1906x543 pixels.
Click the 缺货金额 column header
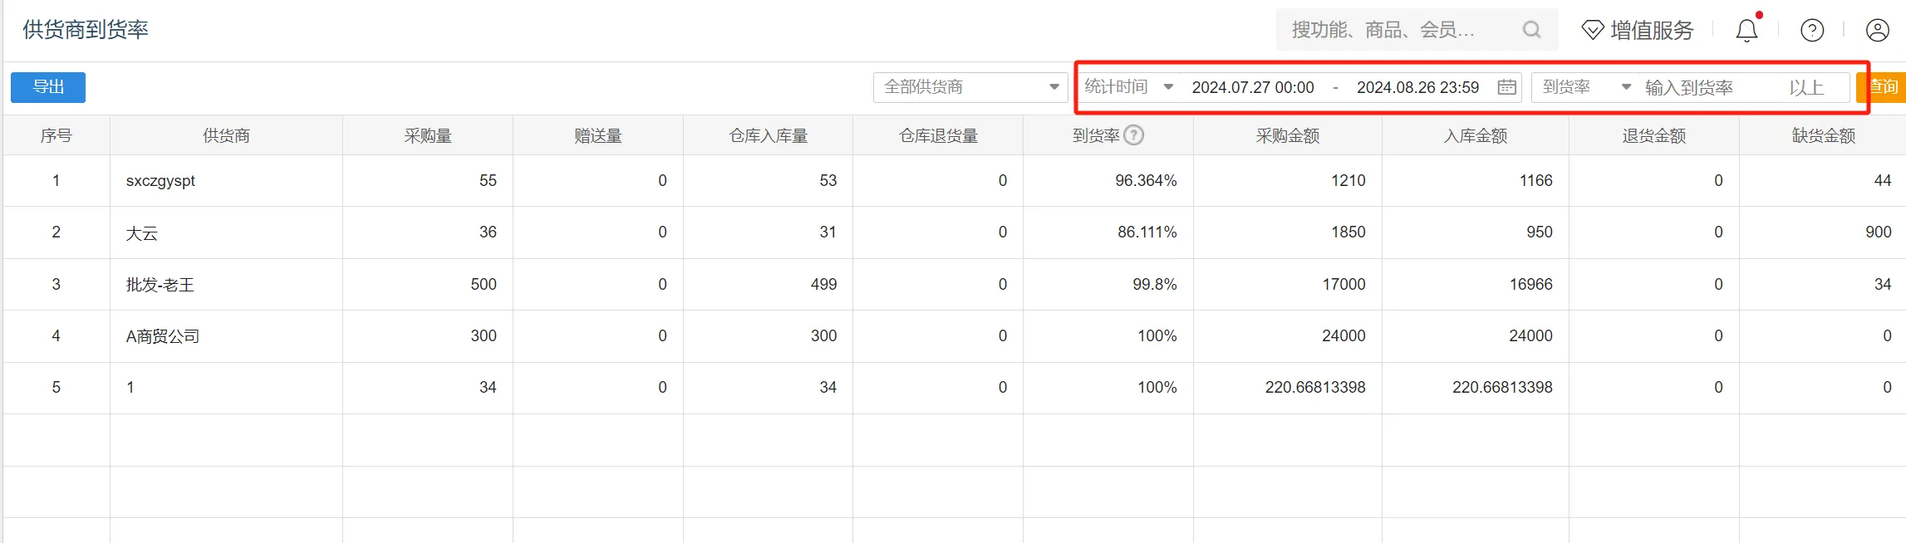click(x=1823, y=135)
